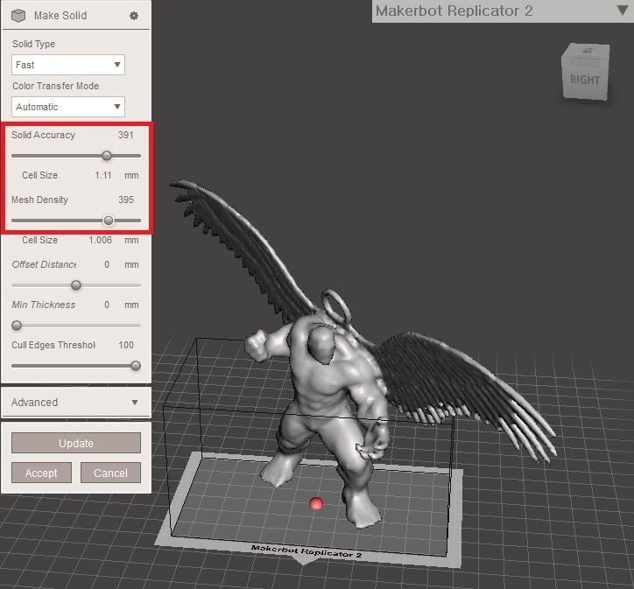Expand the Advanced section
The height and width of the screenshot is (589, 634).
click(76, 403)
